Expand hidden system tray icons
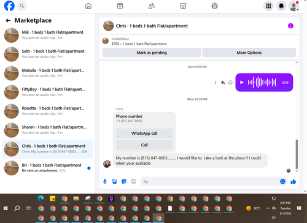The height and width of the screenshot is (223, 307). click(x=268, y=208)
